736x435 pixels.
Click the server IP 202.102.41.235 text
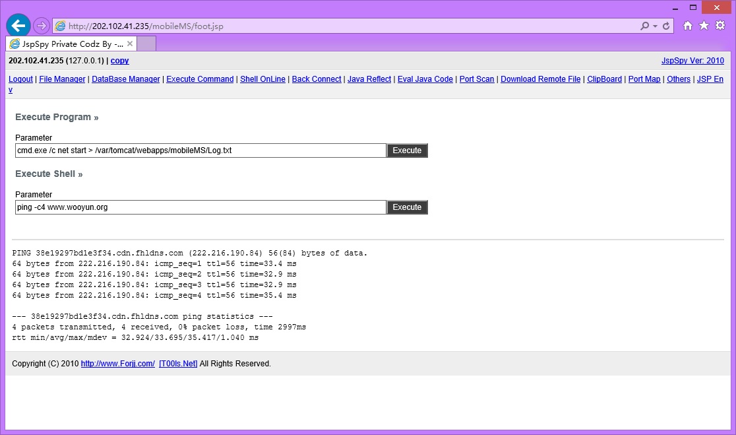36,61
